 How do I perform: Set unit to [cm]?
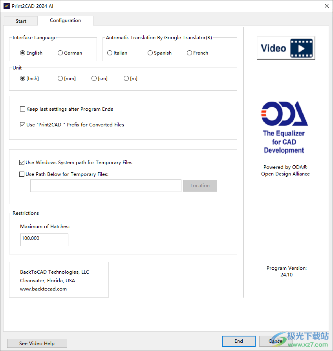pyautogui.click(x=99, y=79)
